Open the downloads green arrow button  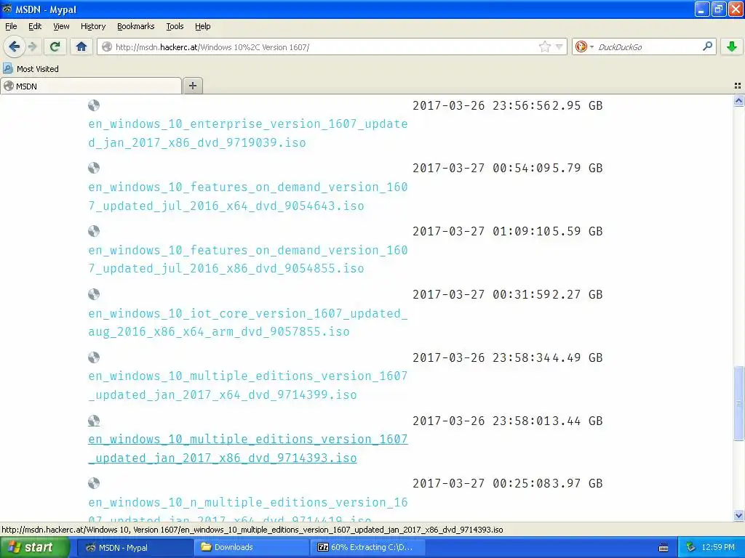click(x=732, y=46)
